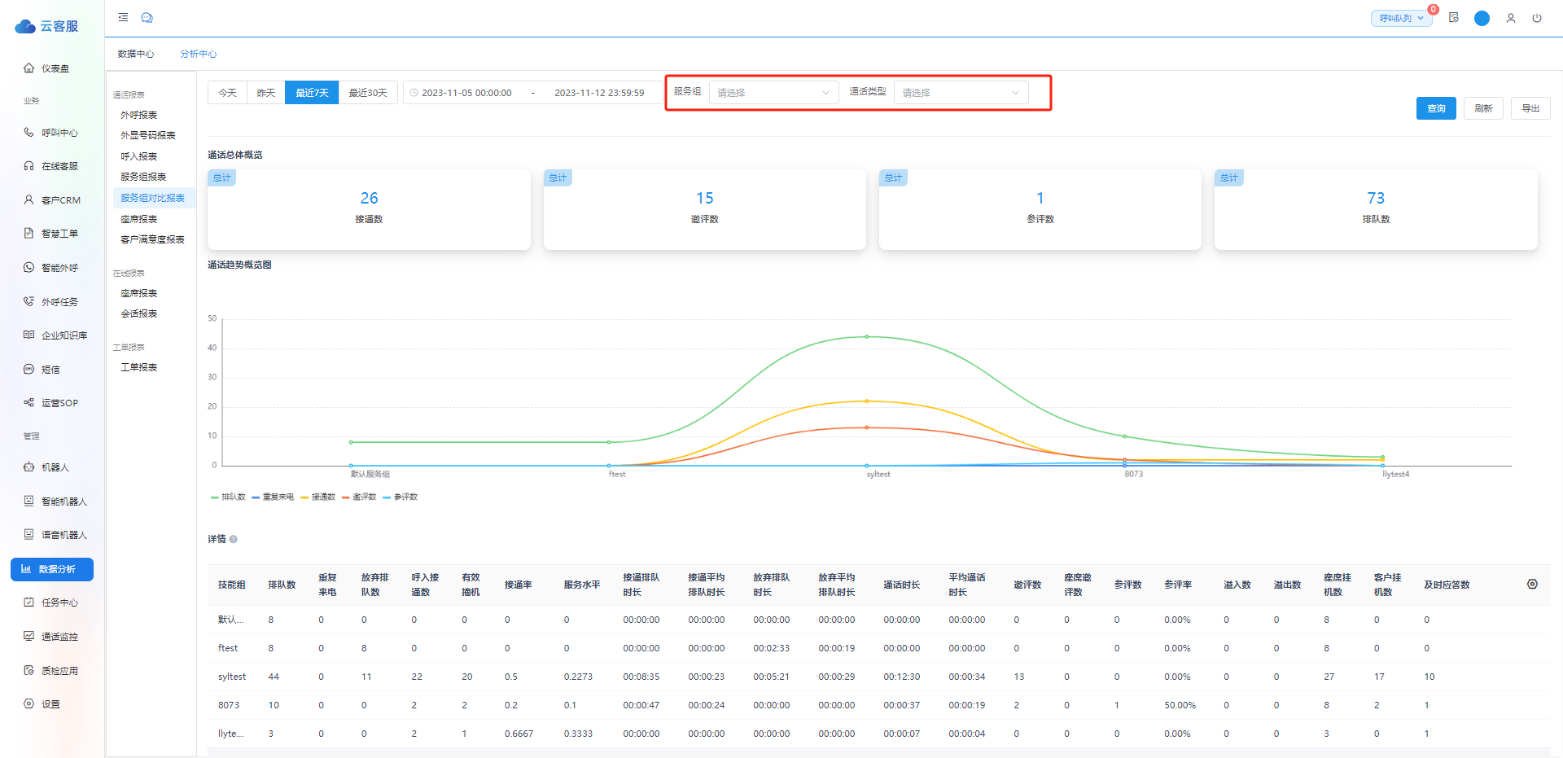This screenshot has height=758, width=1563.
Task: Click the start date 2023-11-05 00:00:00 field
Action: tap(466, 93)
